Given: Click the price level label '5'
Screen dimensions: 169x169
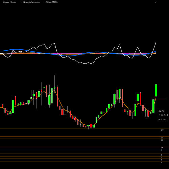Looking at the screenshot, I should click(x=162, y=160).
